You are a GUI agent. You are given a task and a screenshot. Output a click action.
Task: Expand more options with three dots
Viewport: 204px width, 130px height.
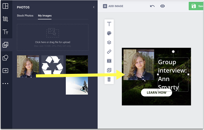[x=5, y=83]
